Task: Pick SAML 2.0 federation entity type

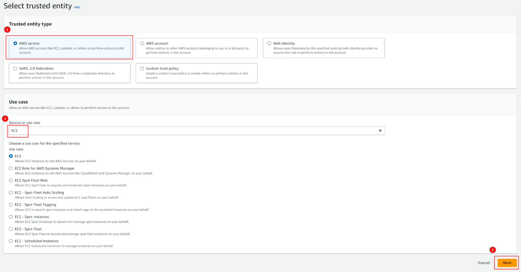Action: pos(15,68)
